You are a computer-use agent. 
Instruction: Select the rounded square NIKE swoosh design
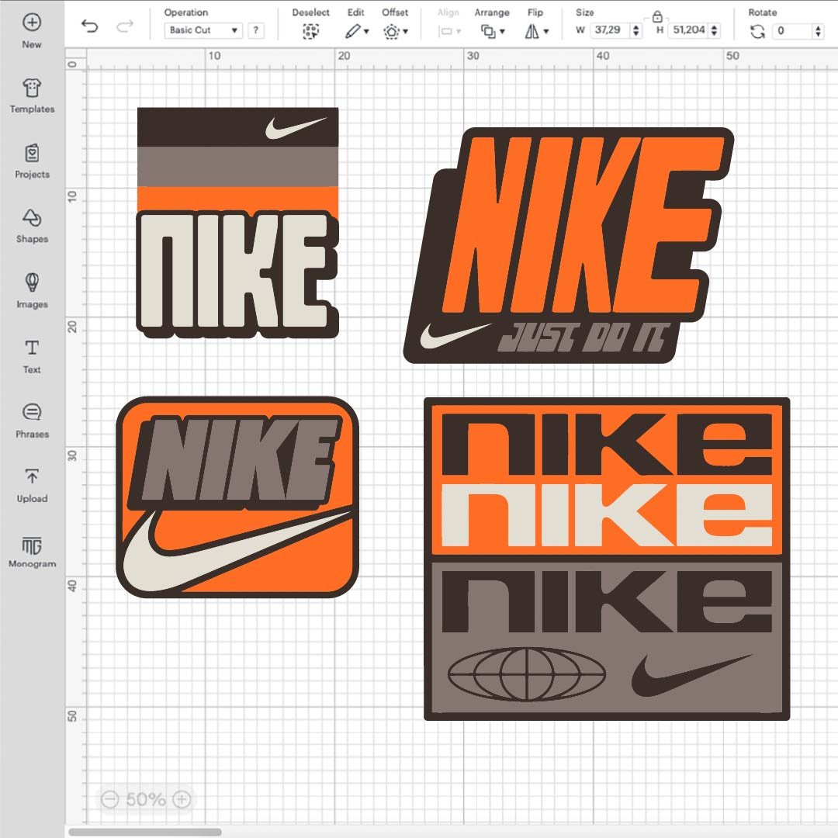(237, 497)
